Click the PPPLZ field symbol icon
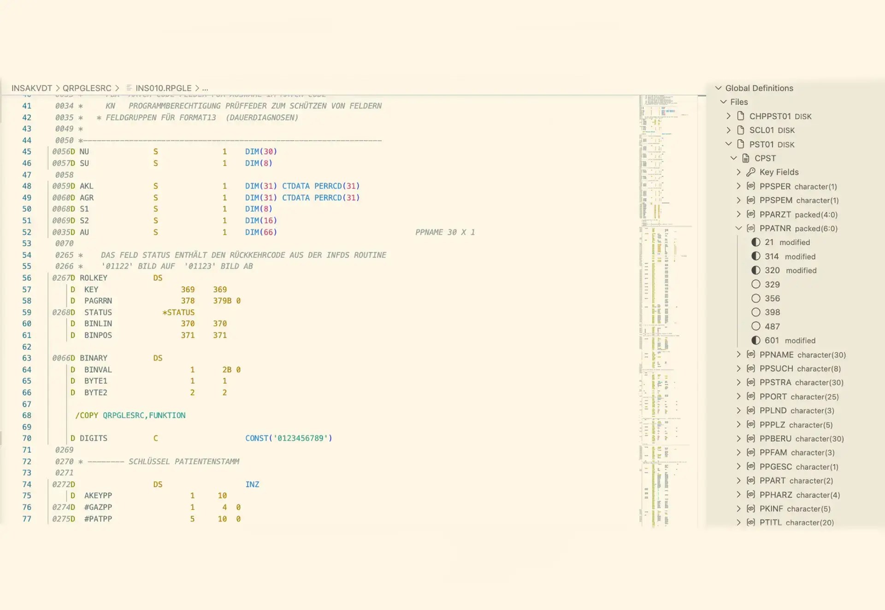 pyautogui.click(x=751, y=425)
